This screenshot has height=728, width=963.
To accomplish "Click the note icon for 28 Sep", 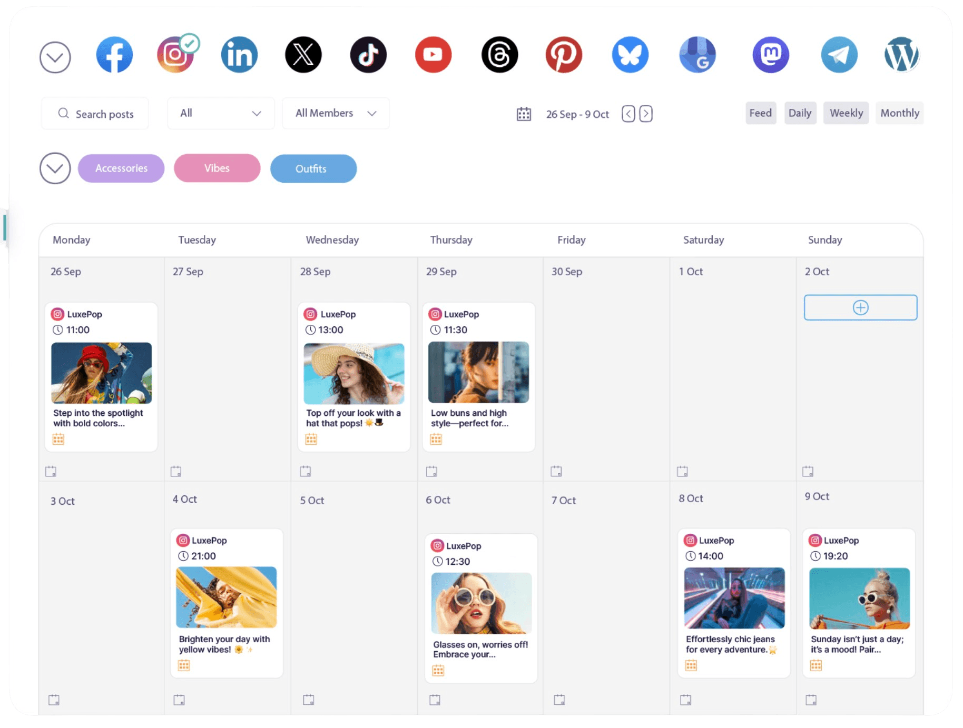I will click(x=306, y=471).
